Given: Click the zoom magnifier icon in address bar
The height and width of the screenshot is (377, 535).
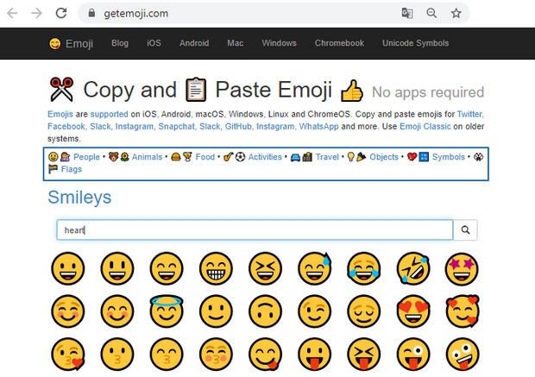Looking at the screenshot, I should click(x=431, y=13).
